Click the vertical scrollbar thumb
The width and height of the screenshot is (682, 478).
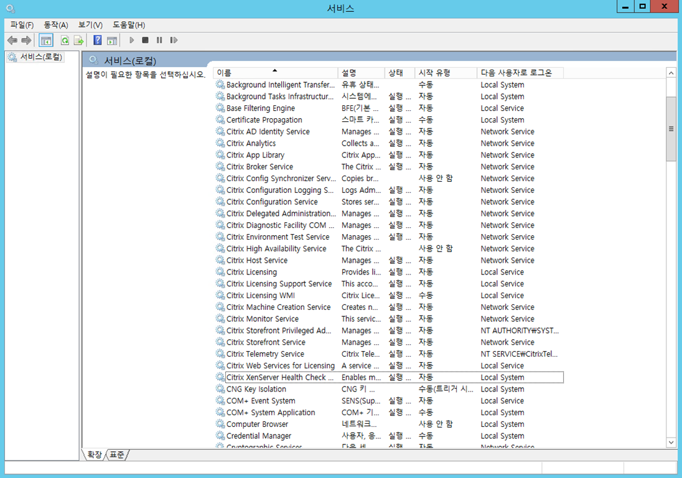671,129
